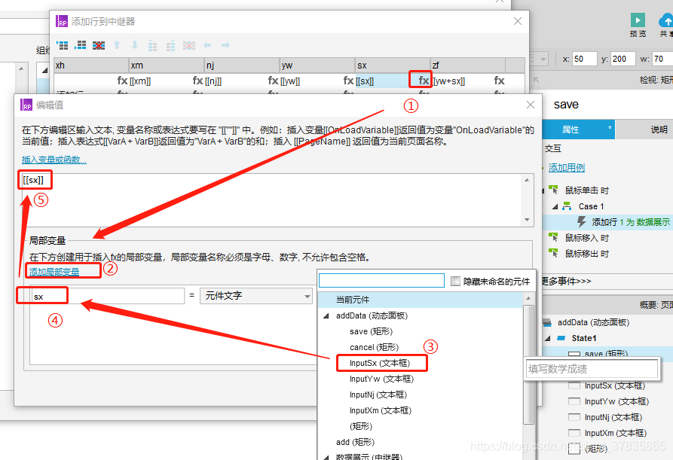Collapse 数据展示 (中继器) in widget list
The image size is (673, 460).
pyautogui.click(x=326, y=458)
